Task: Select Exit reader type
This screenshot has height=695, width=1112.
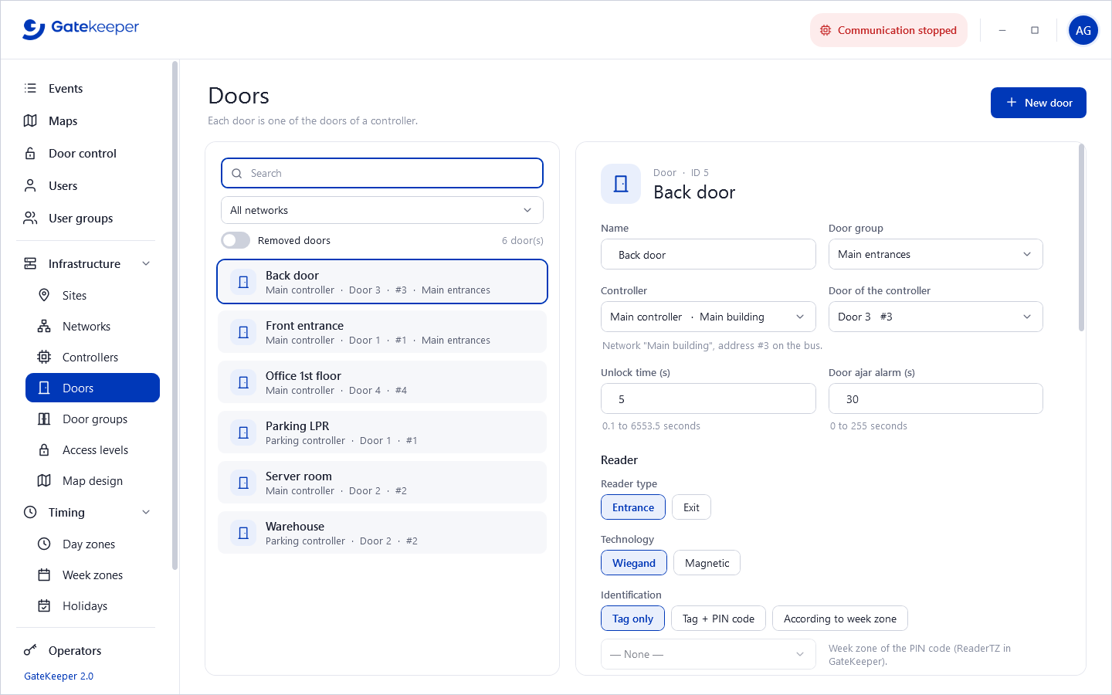Action: (x=691, y=507)
